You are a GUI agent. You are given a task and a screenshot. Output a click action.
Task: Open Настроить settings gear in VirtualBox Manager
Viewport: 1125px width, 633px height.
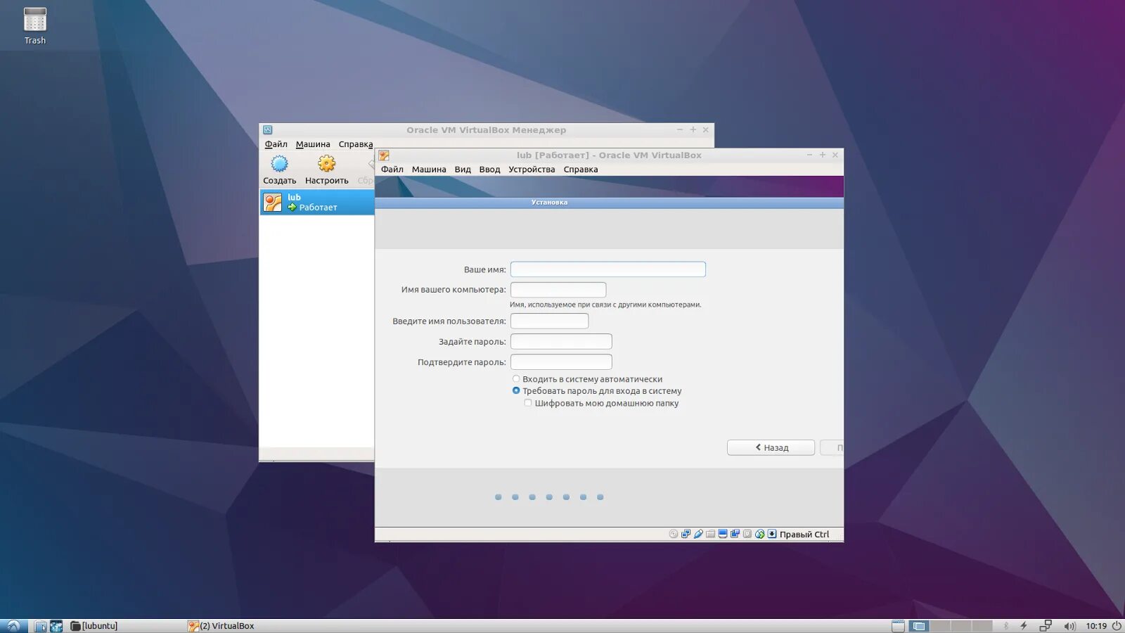tap(326, 164)
